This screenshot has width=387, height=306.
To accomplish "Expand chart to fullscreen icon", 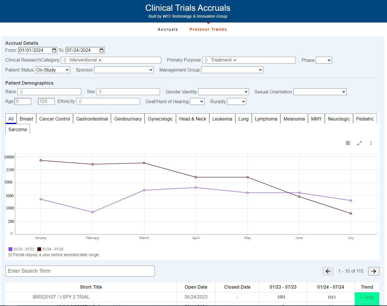I will click(x=359, y=143).
